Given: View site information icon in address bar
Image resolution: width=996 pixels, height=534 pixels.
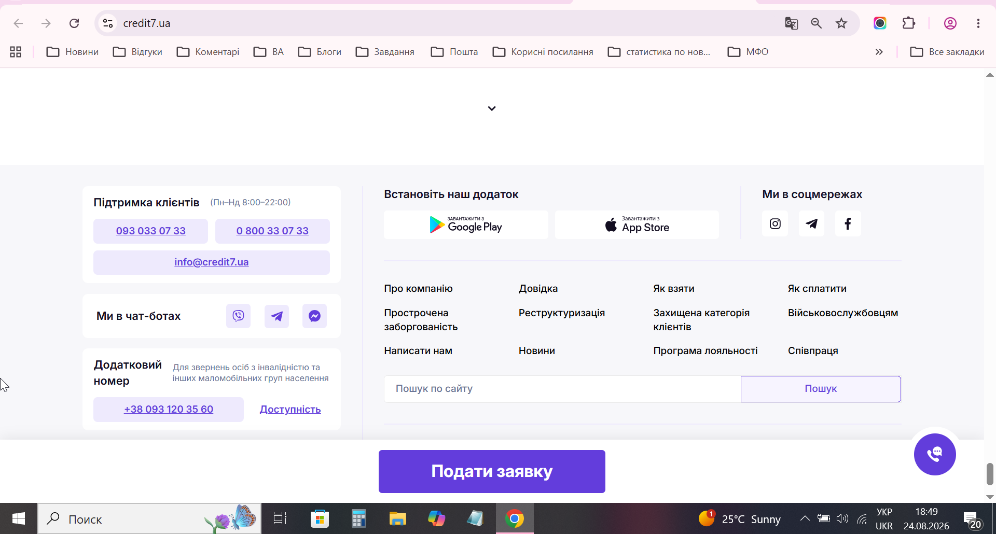Looking at the screenshot, I should coord(108,23).
